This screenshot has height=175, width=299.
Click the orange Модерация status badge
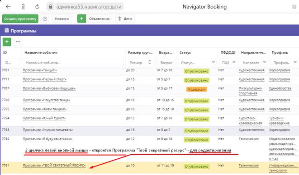[x=196, y=89]
